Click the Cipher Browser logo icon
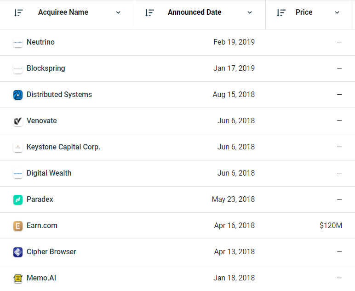 [18, 252]
